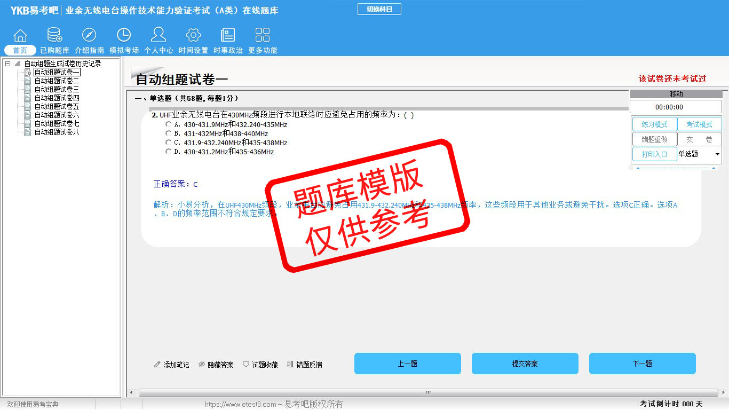Switch to 考试模式 exam mode
The width and height of the screenshot is (729, 410).
pyautogui.click(x=699, y=124)
